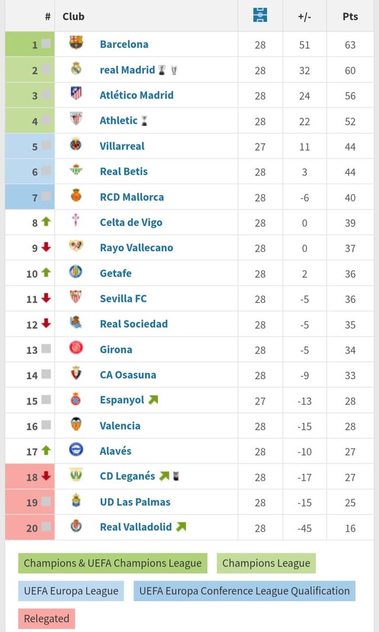Image resolution: width=379 pixels, height=632 pixels.
Task: Click the Getafe club crest
Action: [x=77, y=273]
